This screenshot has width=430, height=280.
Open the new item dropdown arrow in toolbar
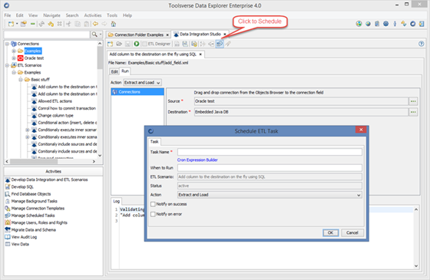(x=17, y=24)
